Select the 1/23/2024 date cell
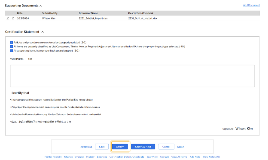The image size is (268, 160). (x=23, y=18)
